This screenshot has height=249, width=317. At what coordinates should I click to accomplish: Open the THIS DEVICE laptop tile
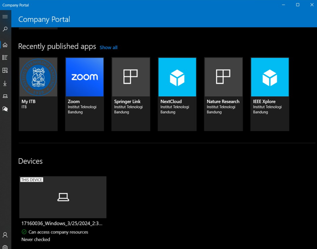tap(63, 197)
